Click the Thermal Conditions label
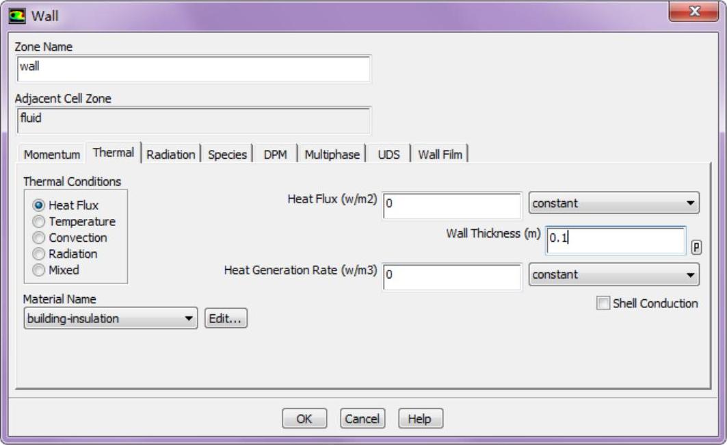This screenshot has height=445, width=727. tap(72, 181)
